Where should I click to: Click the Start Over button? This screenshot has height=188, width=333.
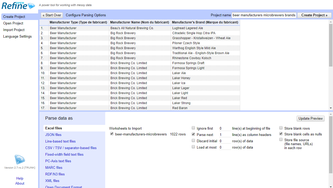pos(52,15)
